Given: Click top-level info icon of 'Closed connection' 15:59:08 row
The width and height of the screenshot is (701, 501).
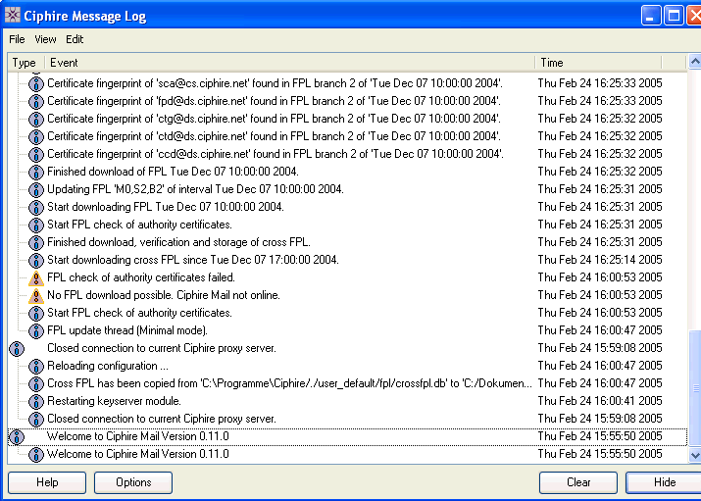Looking at the screenshot, I should [x=17, y=349].
